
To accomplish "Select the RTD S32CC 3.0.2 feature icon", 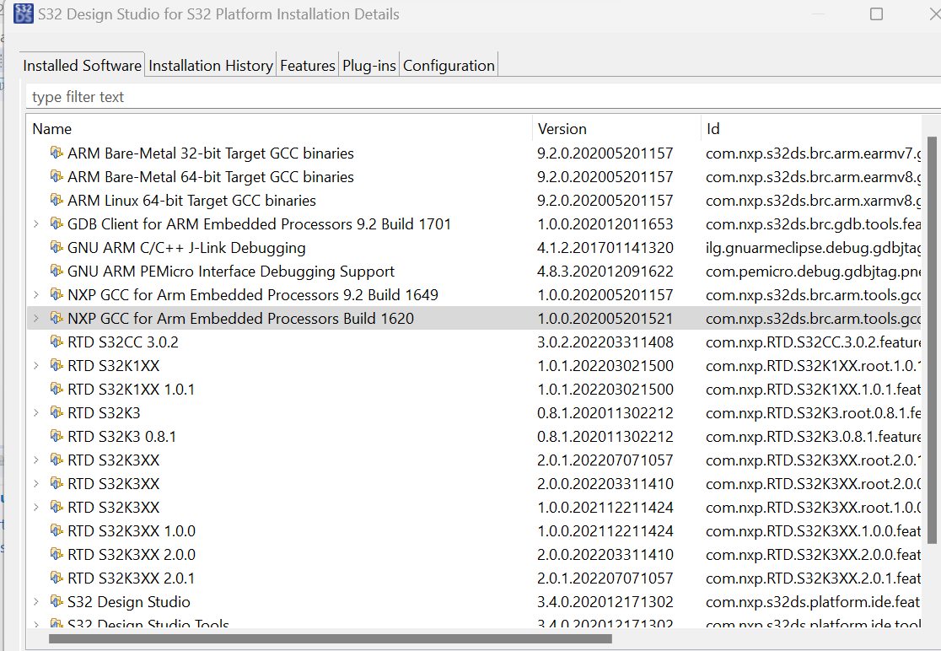I will pyautogui.click(x=56, y=342).
